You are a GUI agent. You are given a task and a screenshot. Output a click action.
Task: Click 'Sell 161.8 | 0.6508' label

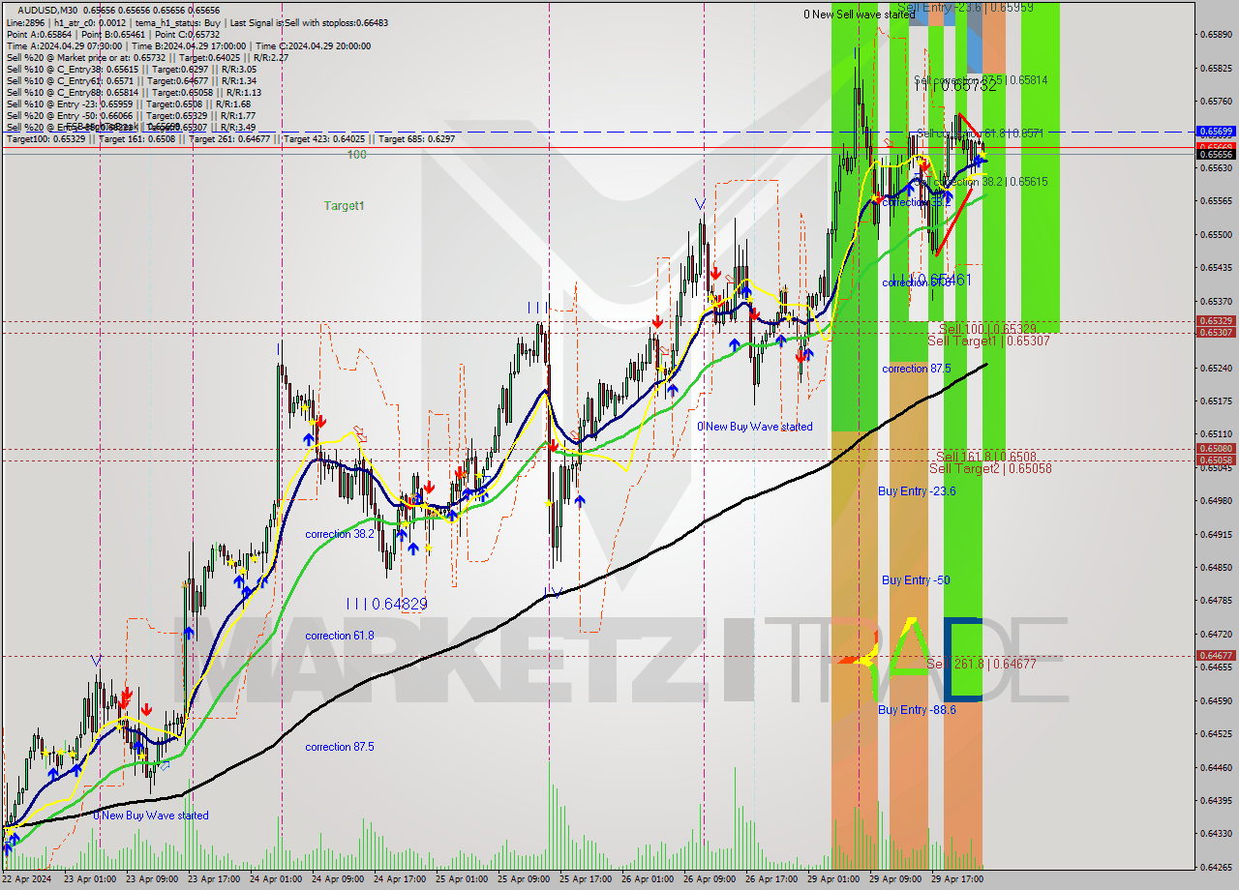click(x=985, y=456)
